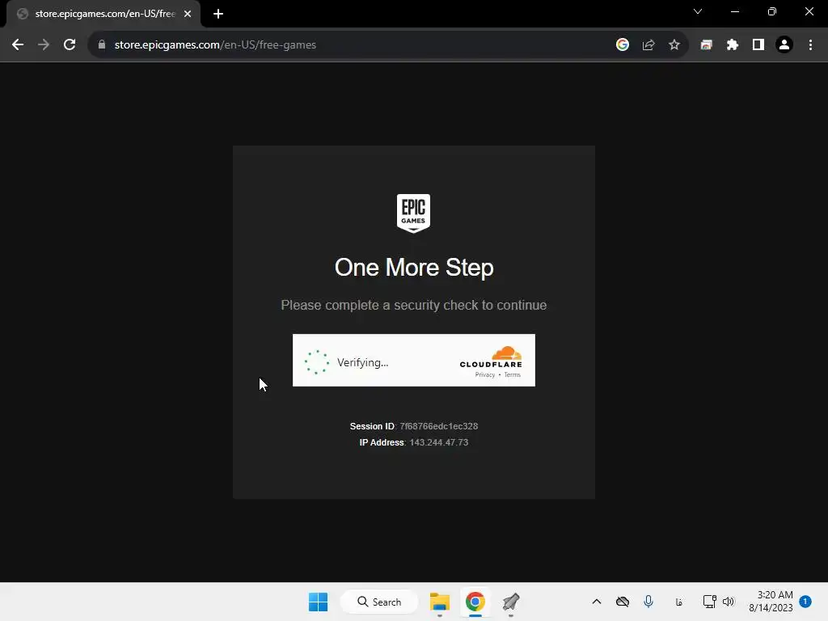The height and width of the screenshot is (621, 828).
Task: Click the browser forward arrow
Action: point(44,45)
